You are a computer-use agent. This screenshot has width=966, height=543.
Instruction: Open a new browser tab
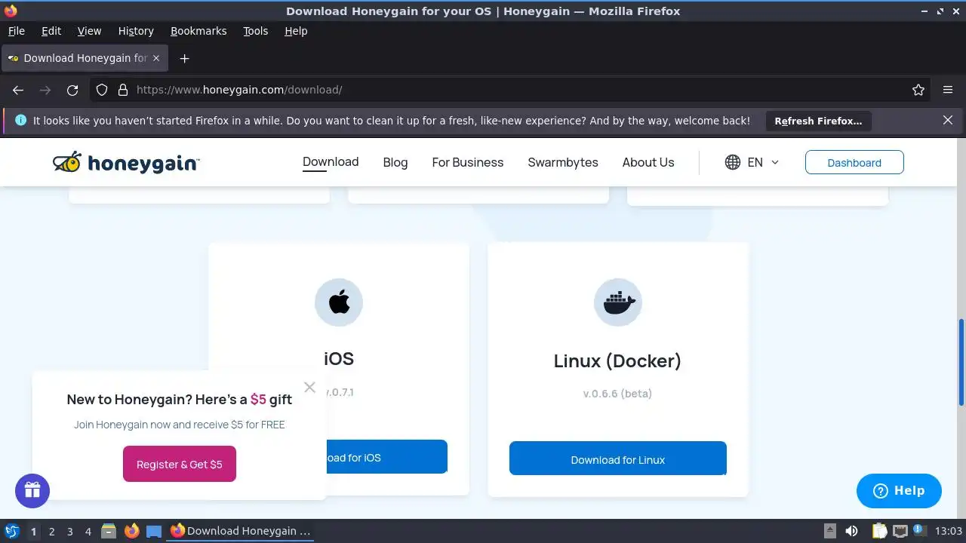pyautogui.click(x=184, y=58)
